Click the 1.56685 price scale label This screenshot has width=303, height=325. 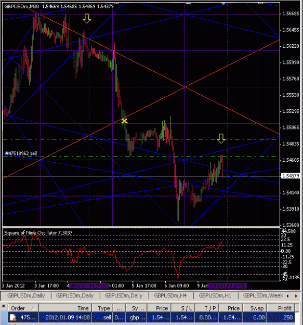(x=291, y=14)
